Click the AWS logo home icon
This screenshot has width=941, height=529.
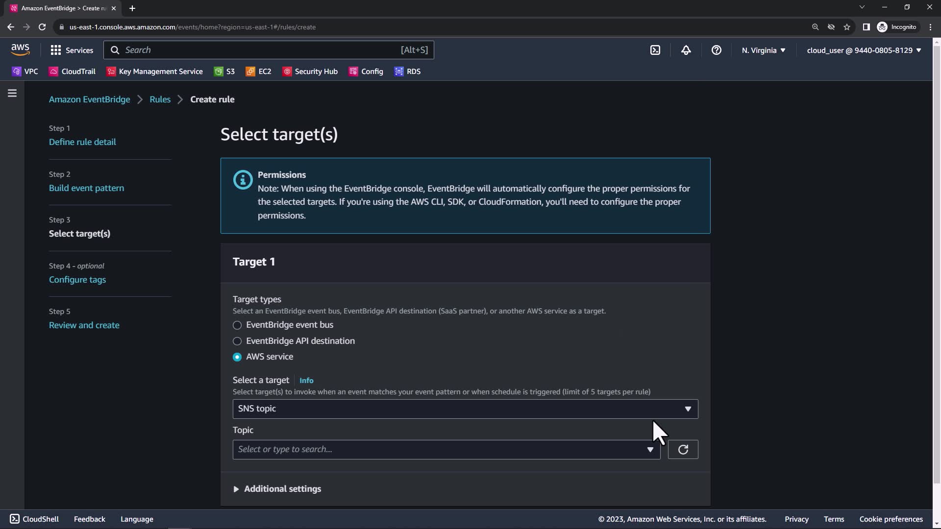[20, 49]
